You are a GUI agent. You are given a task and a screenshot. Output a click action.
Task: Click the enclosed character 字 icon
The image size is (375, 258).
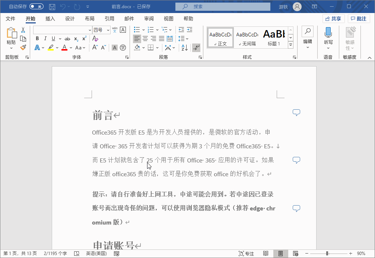tap(123, 48)
